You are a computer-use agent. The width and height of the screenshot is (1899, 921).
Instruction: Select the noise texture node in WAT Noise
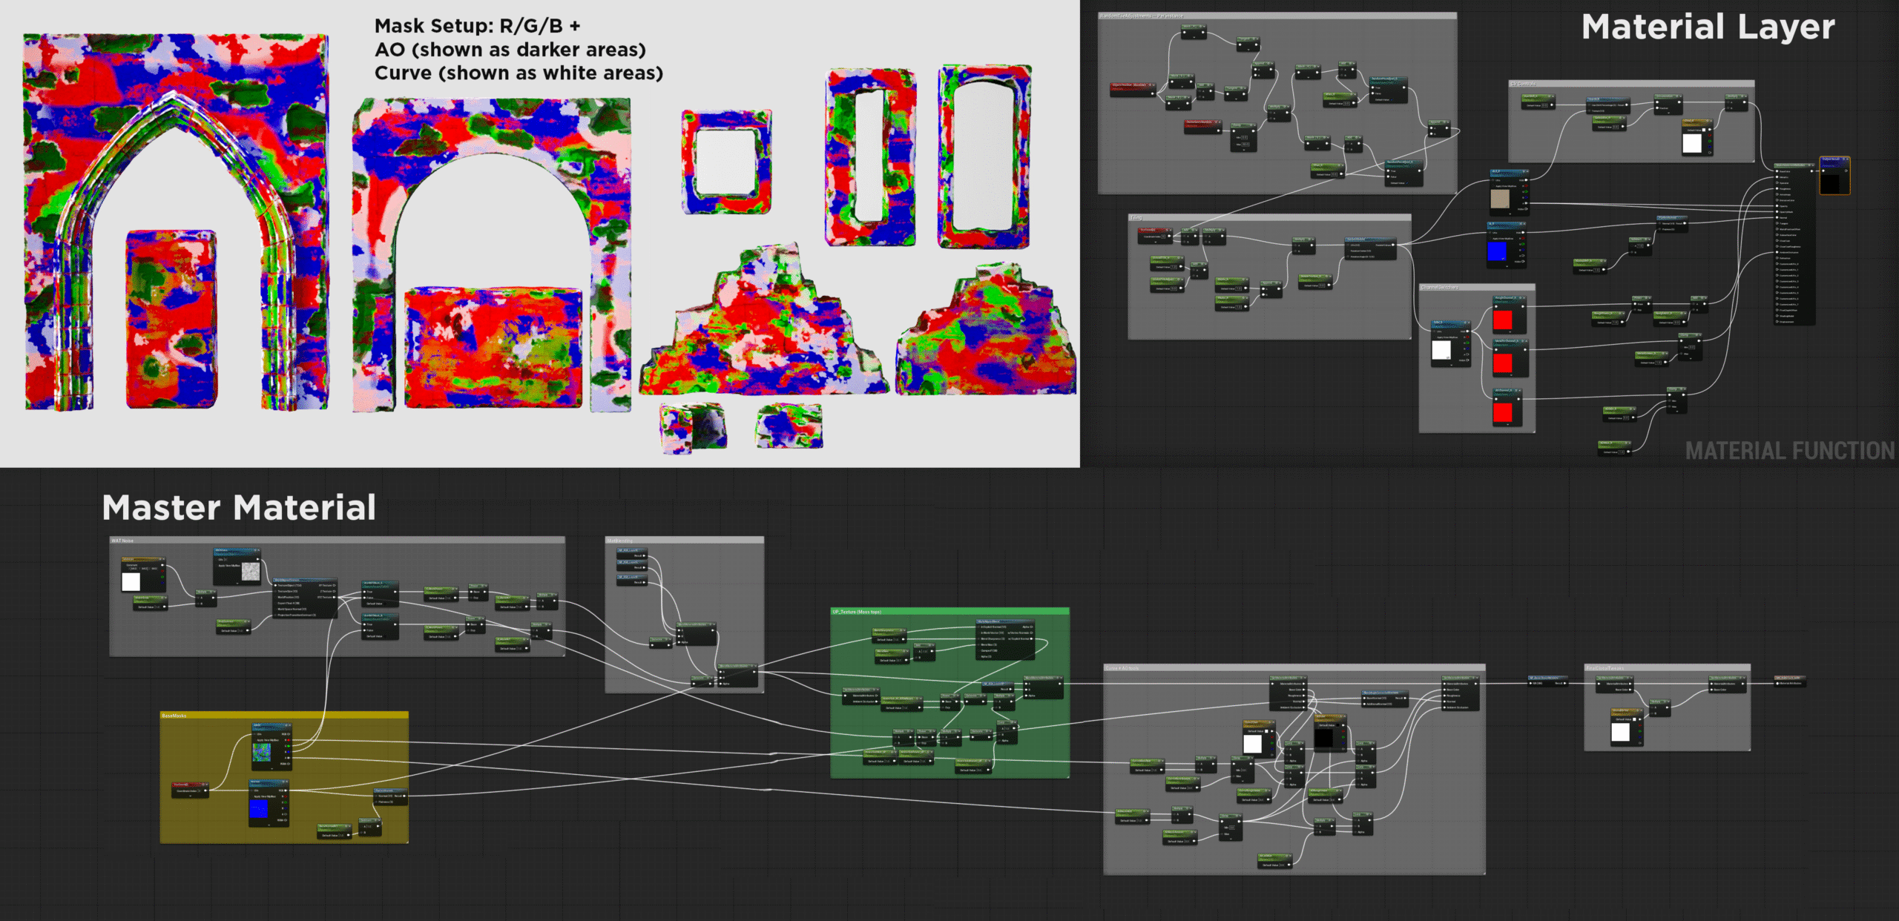(x=251, y=571)
